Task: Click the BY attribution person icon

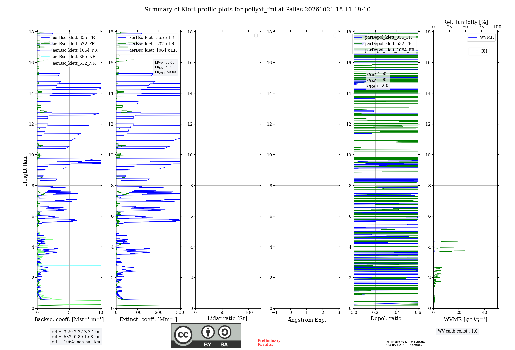Action: [x=208, y=332]
